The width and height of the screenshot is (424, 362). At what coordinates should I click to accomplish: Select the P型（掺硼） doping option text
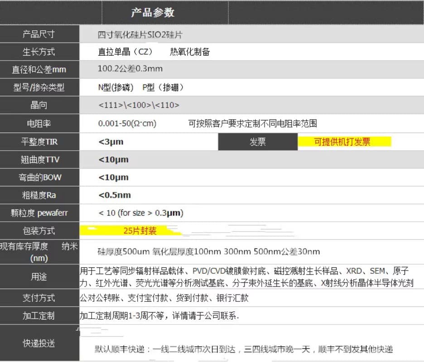[x=164, y=87]
